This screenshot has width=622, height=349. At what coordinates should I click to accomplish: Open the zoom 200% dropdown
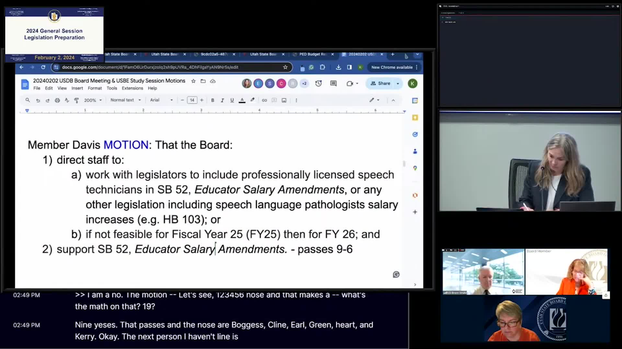tap(93, 100)
